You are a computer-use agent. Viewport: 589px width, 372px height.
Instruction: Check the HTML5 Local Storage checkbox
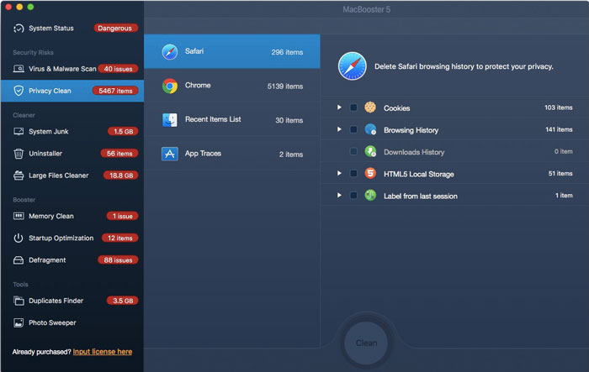(353, 173)
